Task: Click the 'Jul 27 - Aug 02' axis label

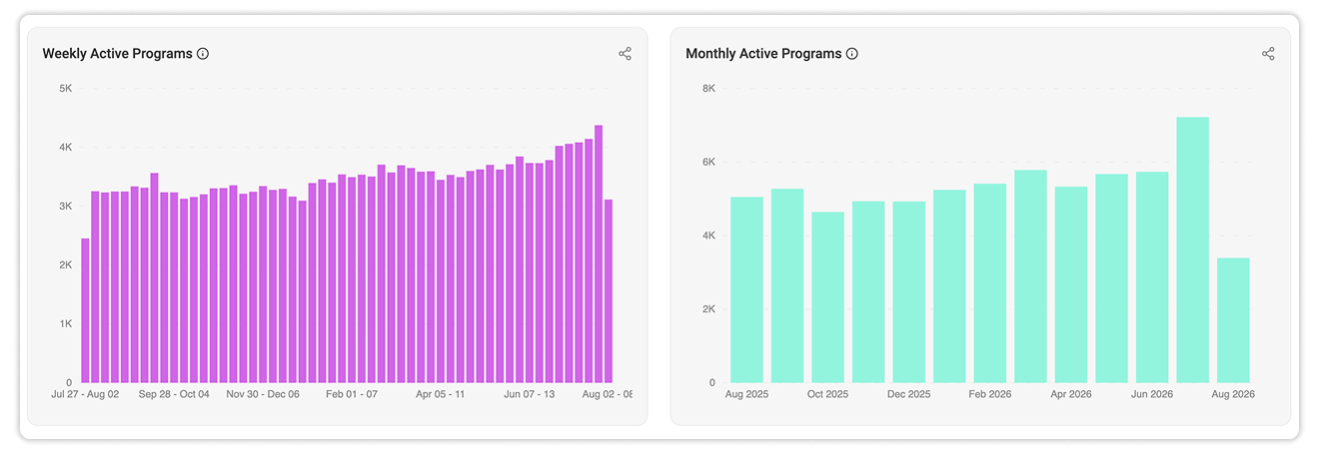Action: pos(85,394)
